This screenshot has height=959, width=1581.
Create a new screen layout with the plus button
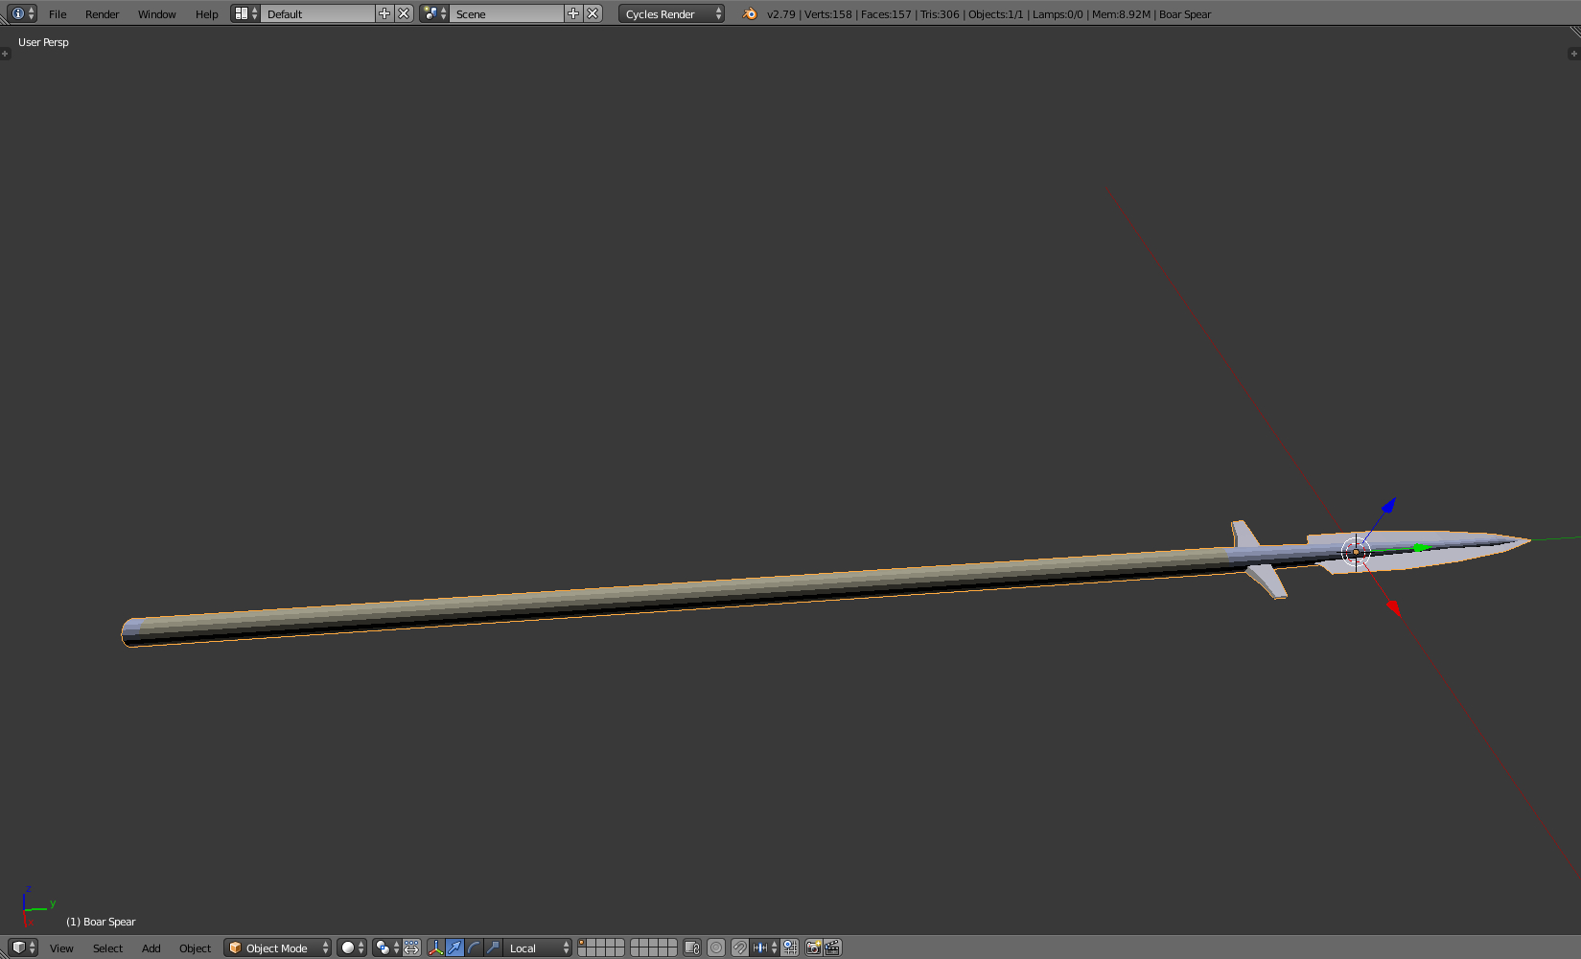tap(383, 13)
